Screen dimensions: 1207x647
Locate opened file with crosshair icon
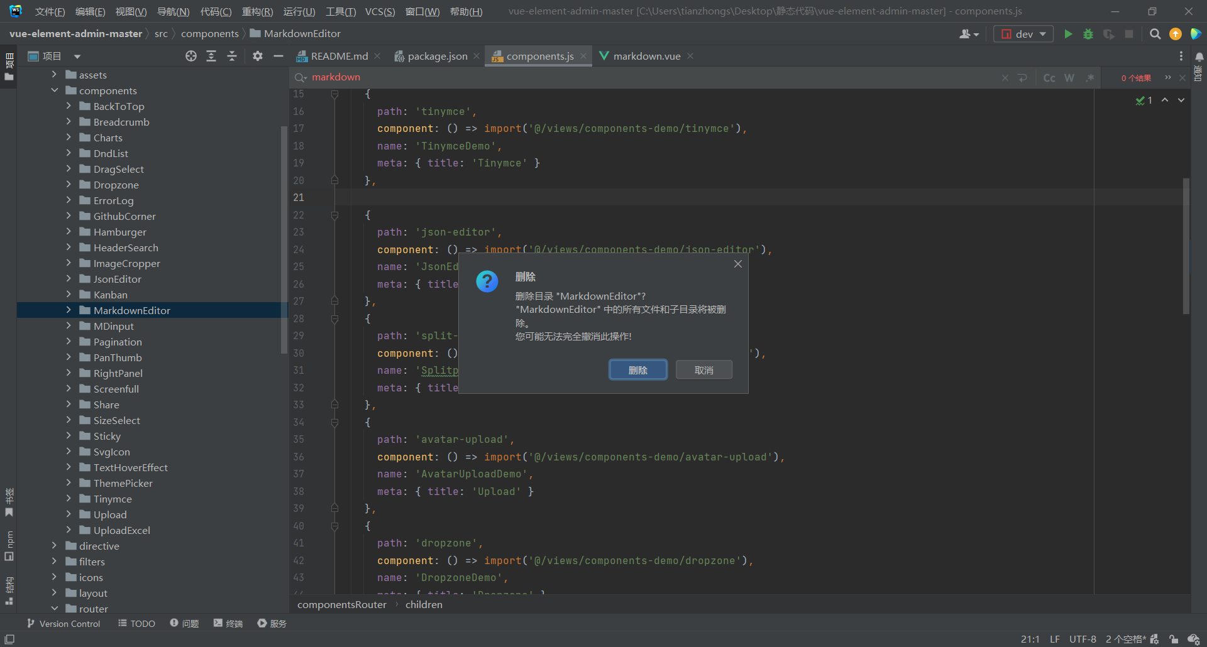point(191,57)
